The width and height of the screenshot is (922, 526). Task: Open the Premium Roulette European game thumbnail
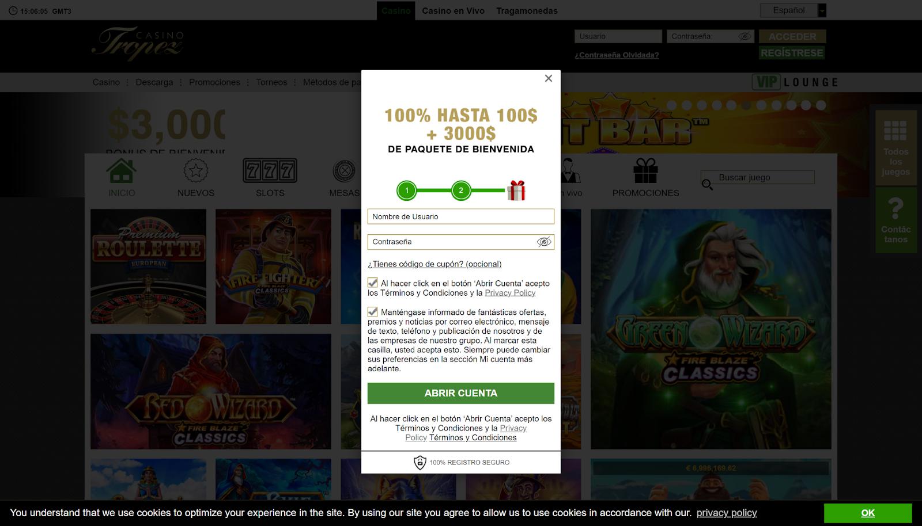[x=148, y=266]
